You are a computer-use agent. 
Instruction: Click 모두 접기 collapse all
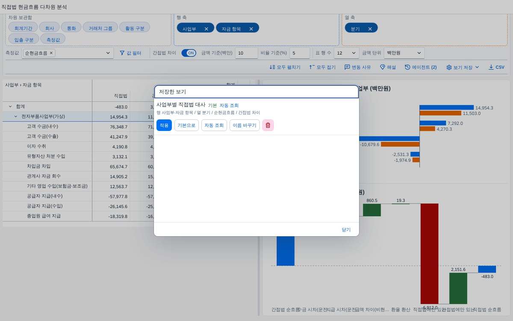(x=322, y=67)
